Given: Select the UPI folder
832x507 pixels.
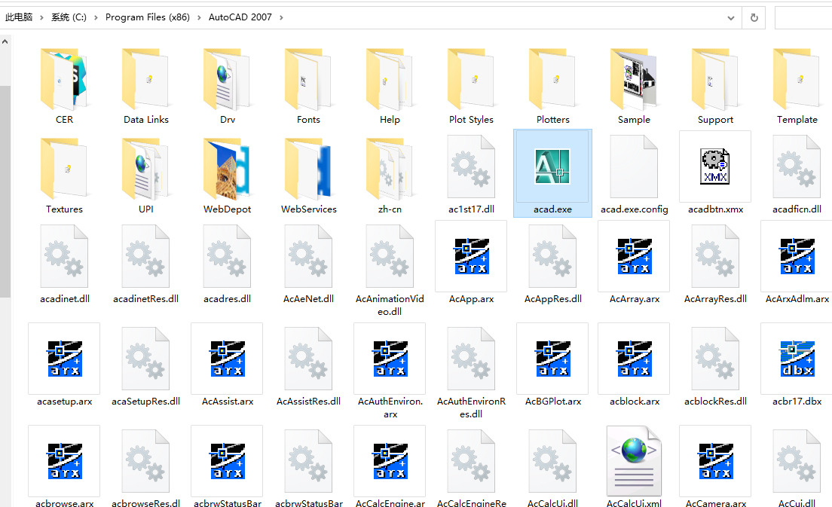Looking at the screenshot, I should 146,170.
